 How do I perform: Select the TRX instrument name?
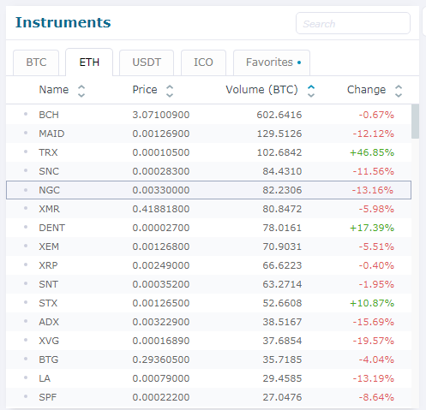pos(48,152)
